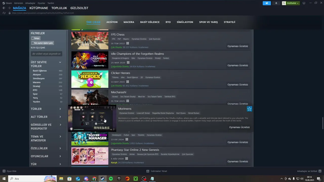This screenshot has width=324, height=182.
Task: Click the Lovecraft Temalı tag on Morimens
Action: tap(143, 113)
